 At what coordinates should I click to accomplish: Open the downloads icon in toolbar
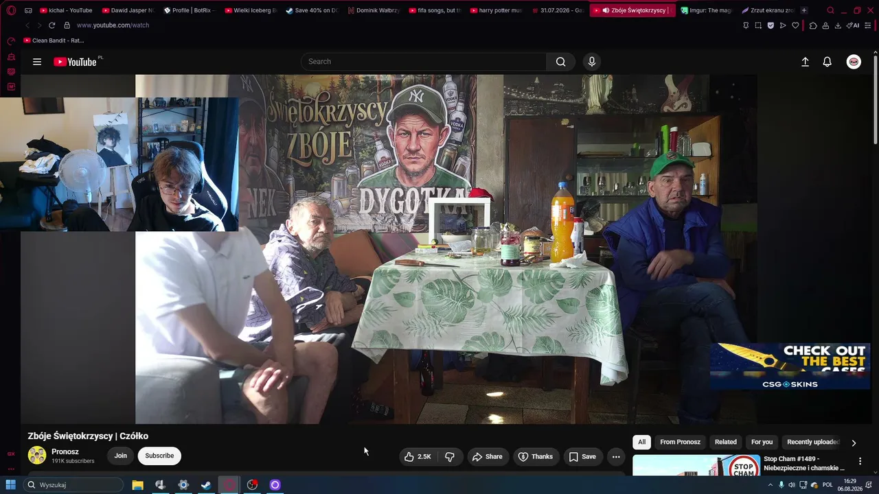point(838,25)
